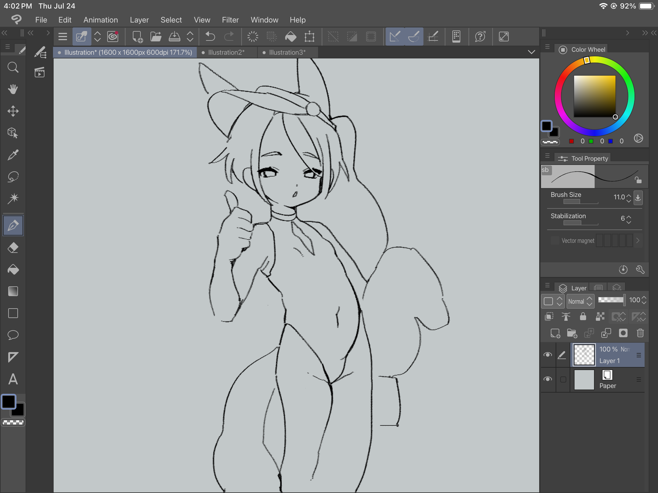Click the New canvas icon in command bar

137,37
